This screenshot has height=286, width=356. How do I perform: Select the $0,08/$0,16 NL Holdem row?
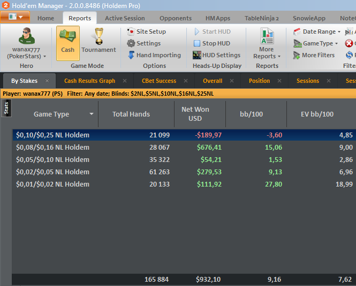pyautogui.click(x=184, y=147)
